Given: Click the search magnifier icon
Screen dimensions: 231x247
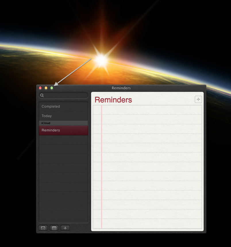Looking at the screenshot, I should tap(42, 95).
